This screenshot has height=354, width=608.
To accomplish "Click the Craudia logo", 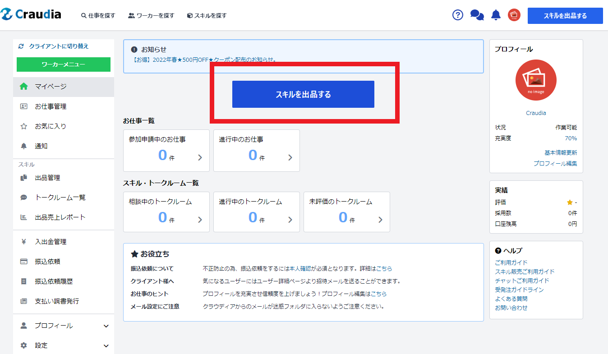I will (x=31, y=14).
